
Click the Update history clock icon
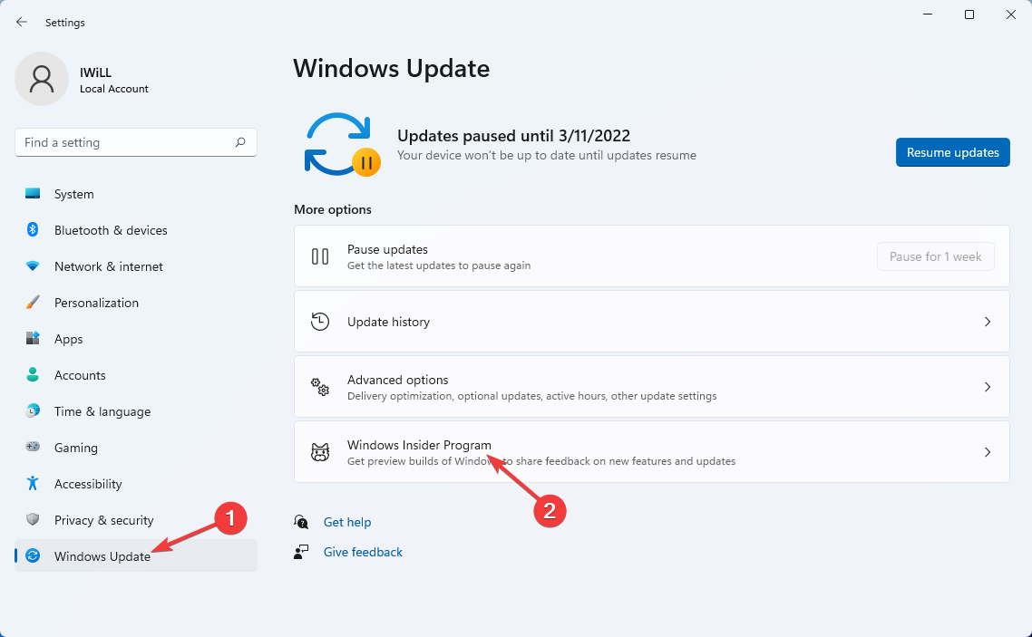point(320,322)
